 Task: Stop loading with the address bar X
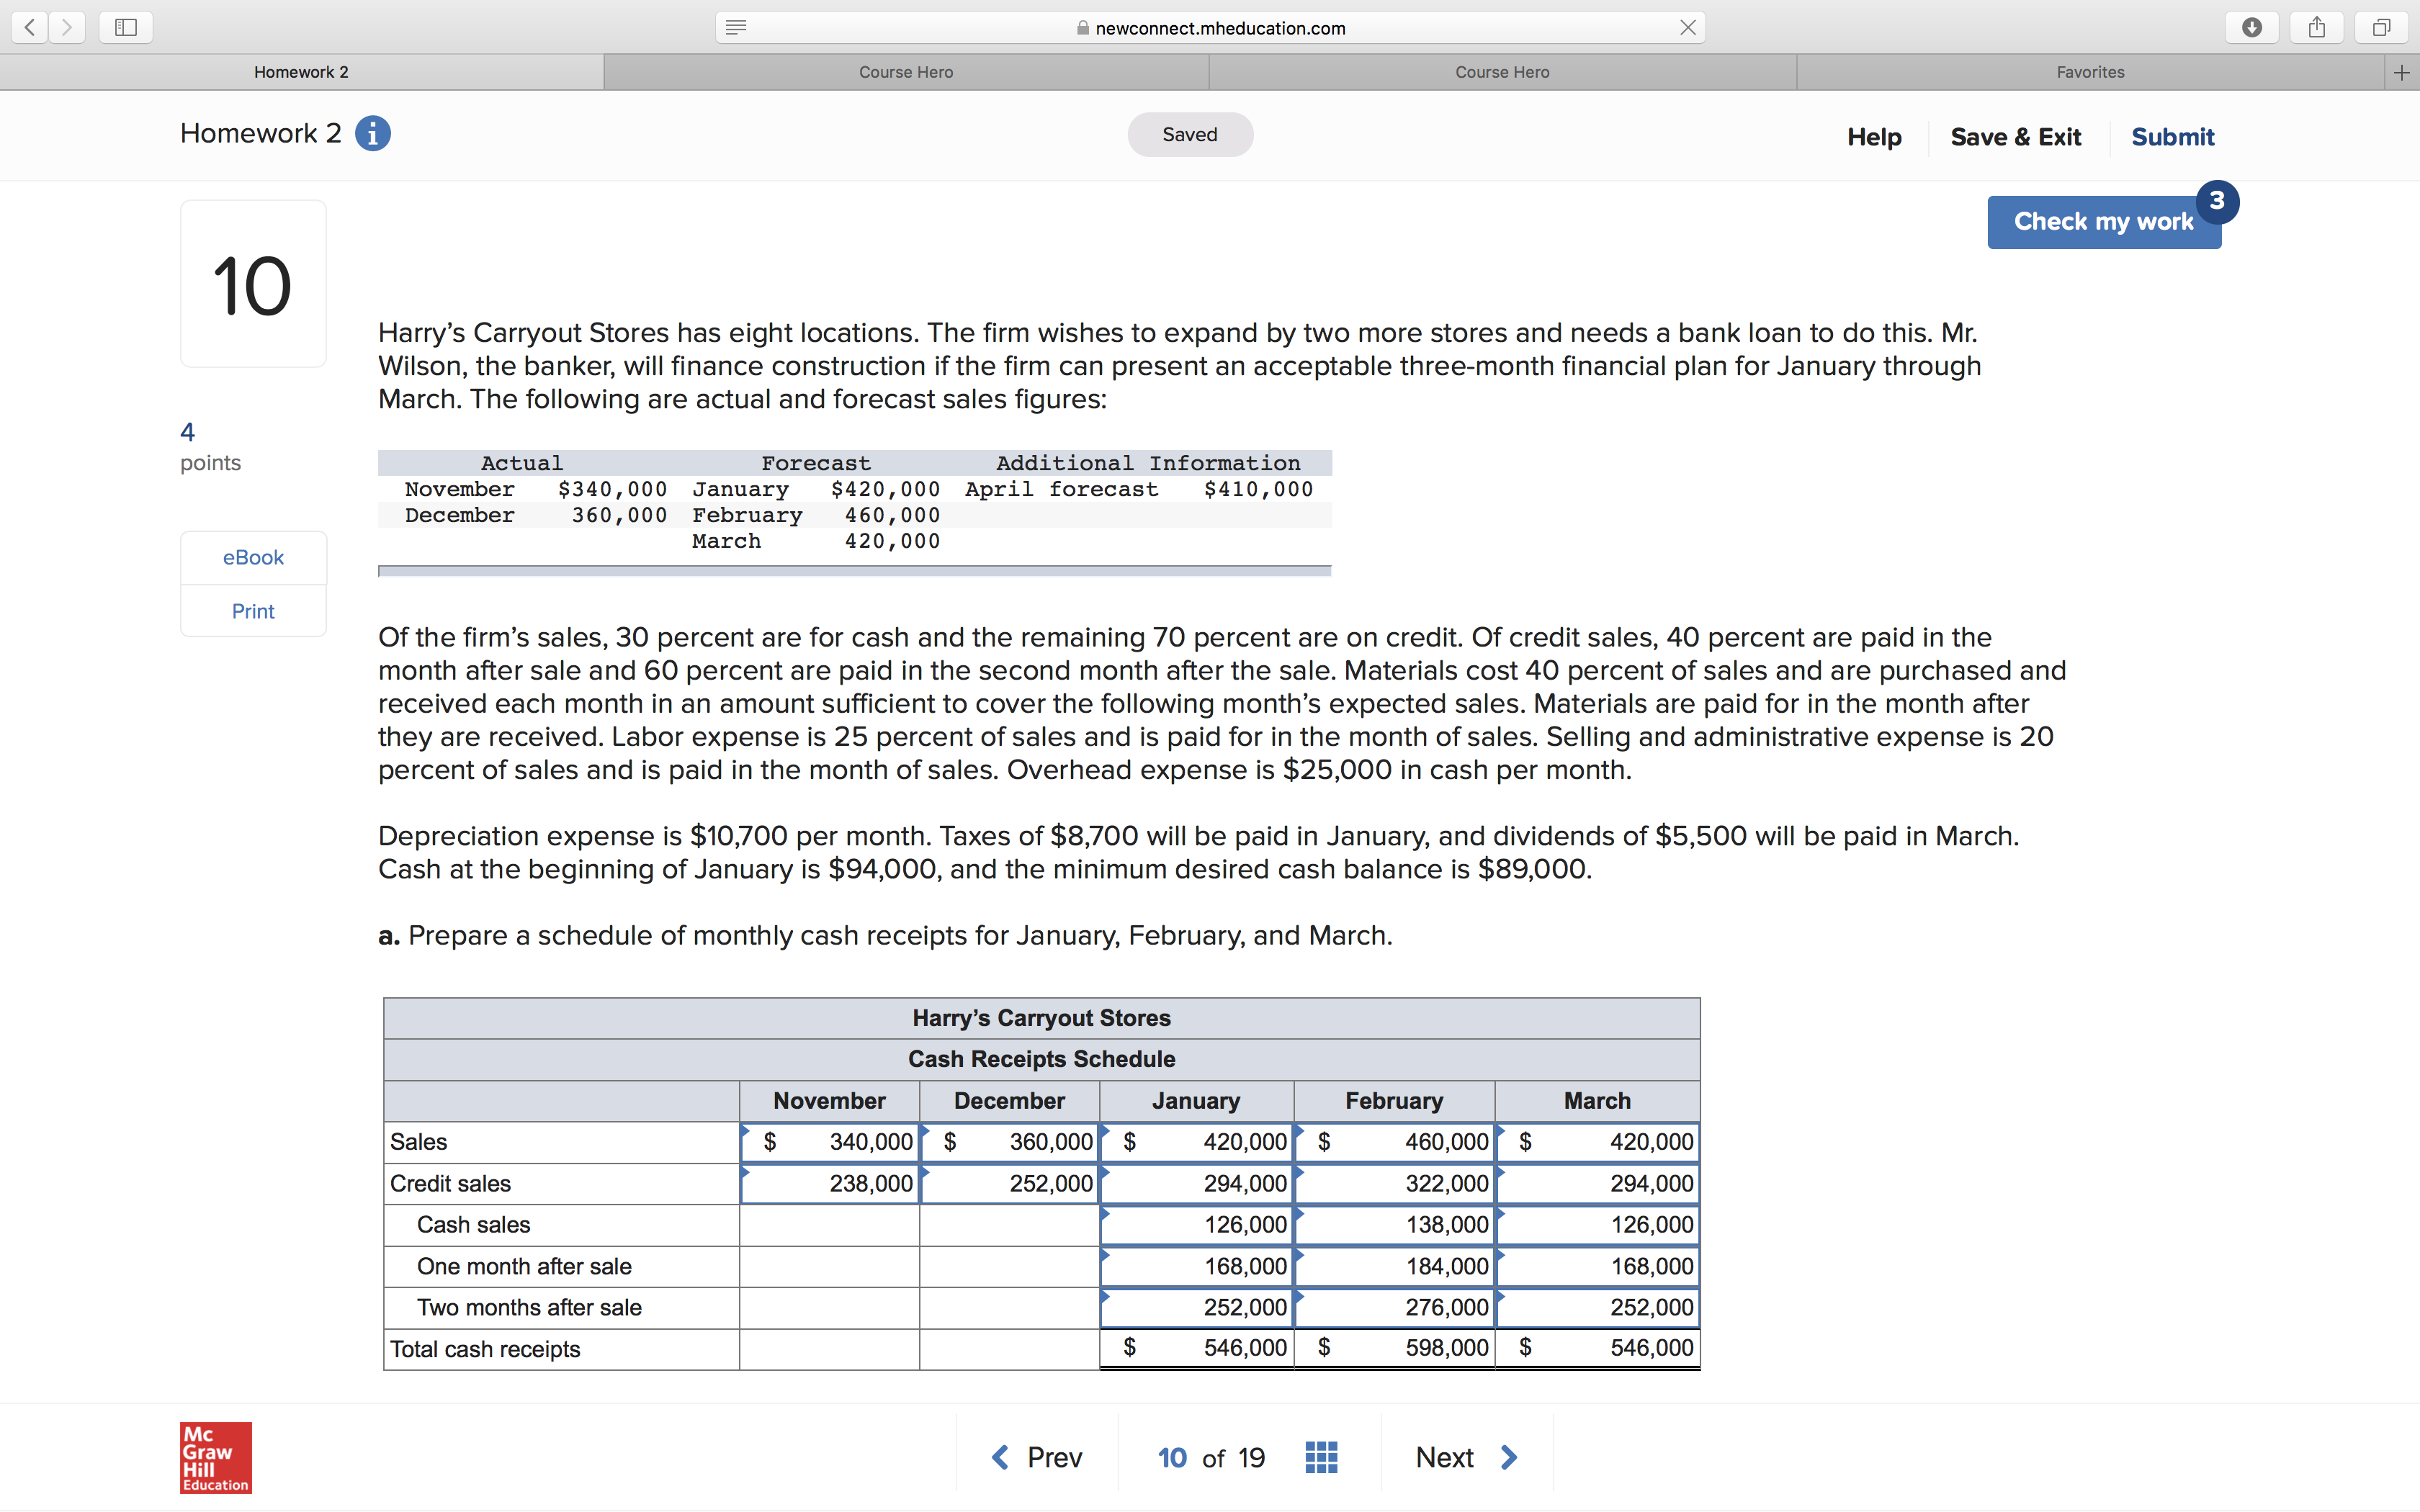point(1687,27)
